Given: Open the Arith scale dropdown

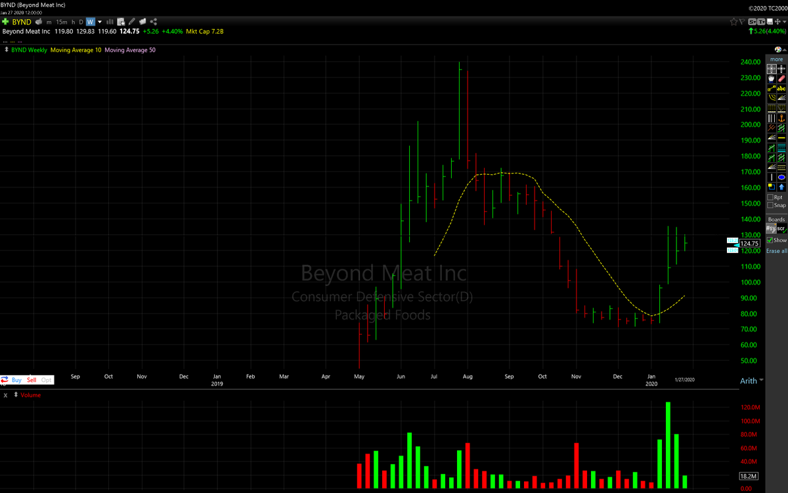Looking at the screenshot, I should point(752,381).
